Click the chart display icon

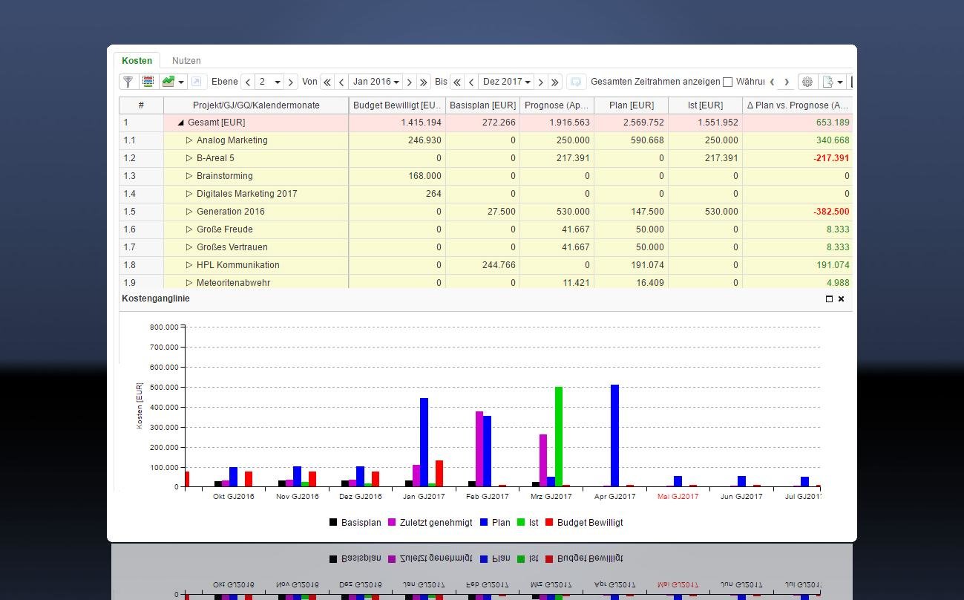[168, 82]
